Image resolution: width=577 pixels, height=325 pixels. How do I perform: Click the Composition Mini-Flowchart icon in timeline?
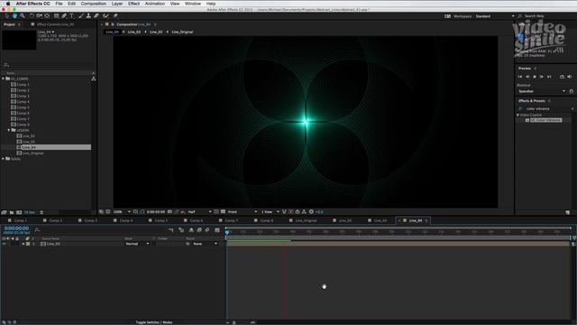[170, 230]
